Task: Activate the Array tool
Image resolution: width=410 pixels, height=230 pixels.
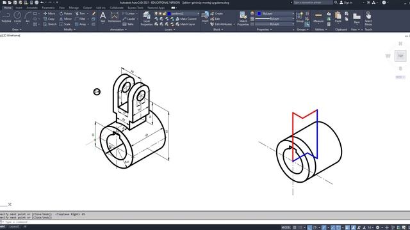Action: tap(81, 24)
